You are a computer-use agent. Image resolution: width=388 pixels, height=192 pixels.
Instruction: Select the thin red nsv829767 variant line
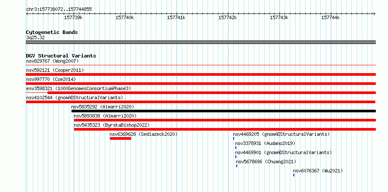201,65
